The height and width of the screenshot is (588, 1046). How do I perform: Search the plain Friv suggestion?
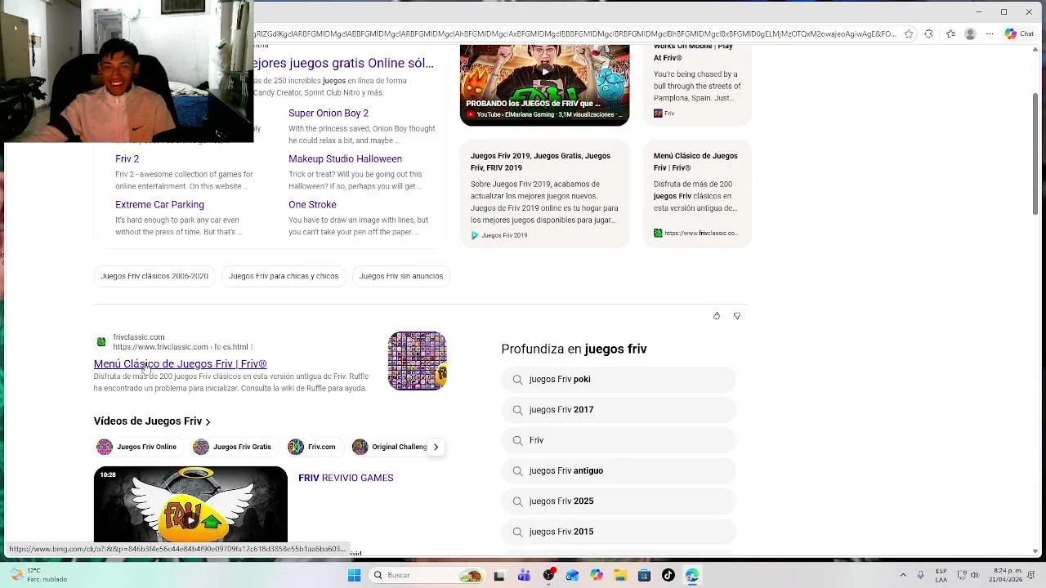point(619,440)
